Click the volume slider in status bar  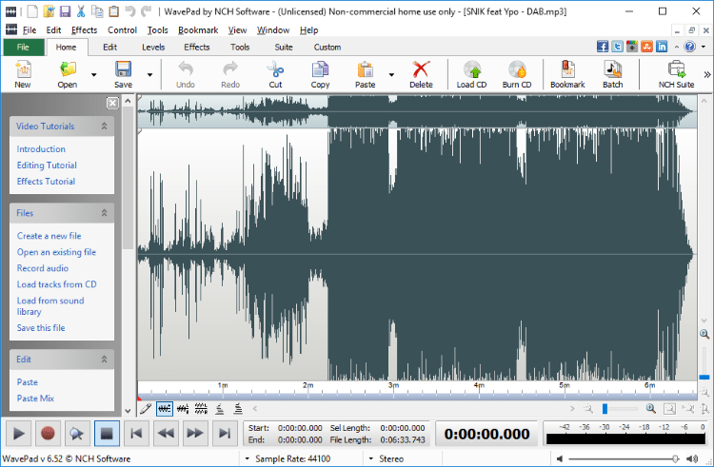point(624,458)
